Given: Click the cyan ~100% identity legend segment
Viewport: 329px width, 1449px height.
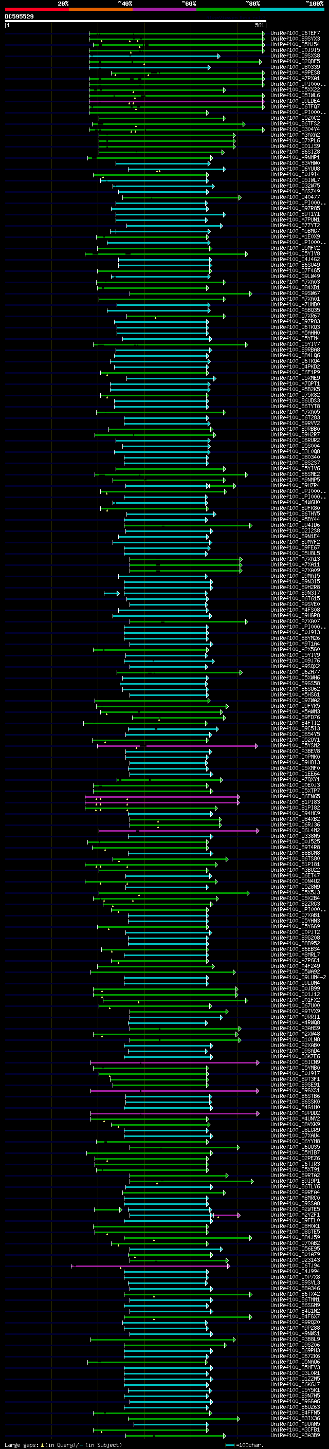Looking at the screenshot, I should tap(292, 9).
